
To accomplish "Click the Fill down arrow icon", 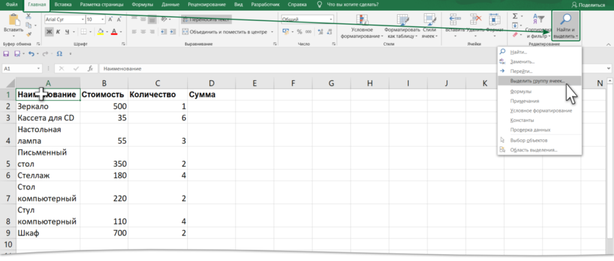I will tap(515, 25).
